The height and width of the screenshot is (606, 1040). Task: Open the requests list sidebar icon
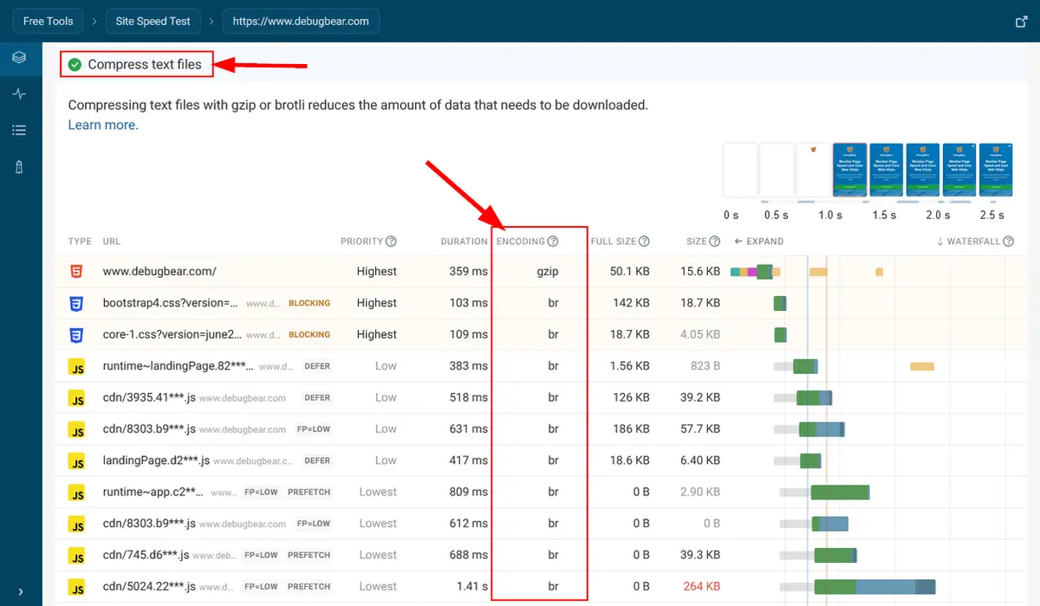click(19, 131)
